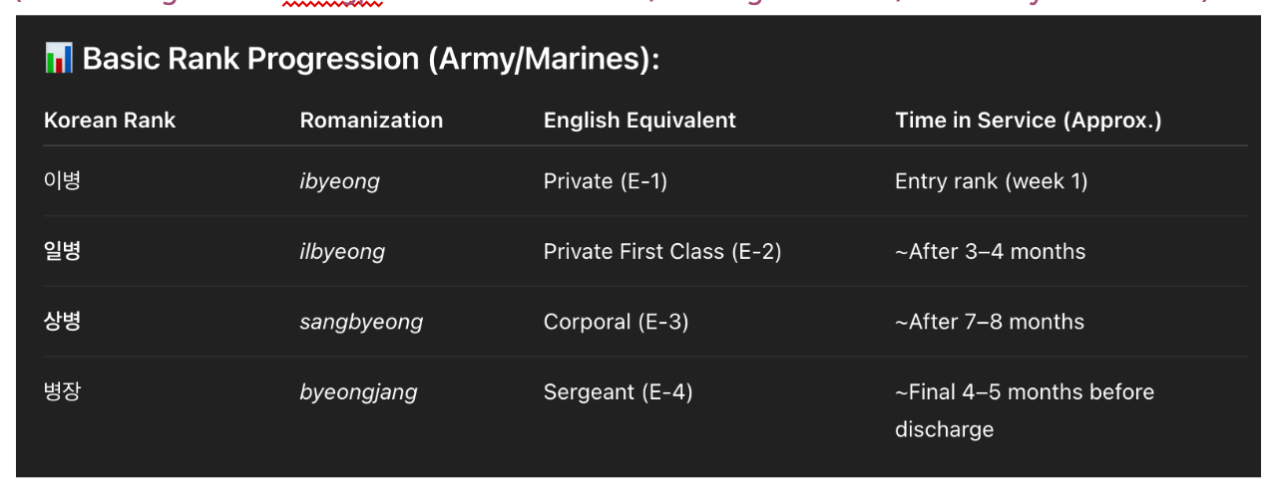Select the 일병 Korean rank cell
This screenshot has height=494, width=1279.
[x=62, y=251]
